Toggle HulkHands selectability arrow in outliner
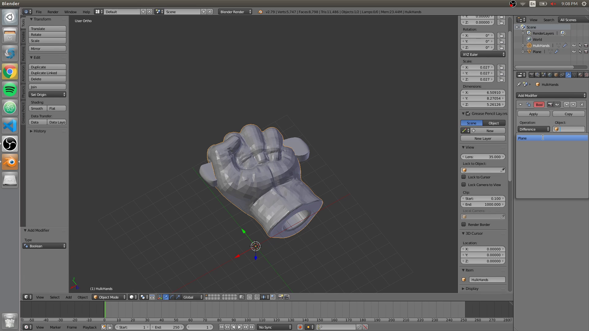This screenshot has height=331, width=589. click(x=580, y=45)
